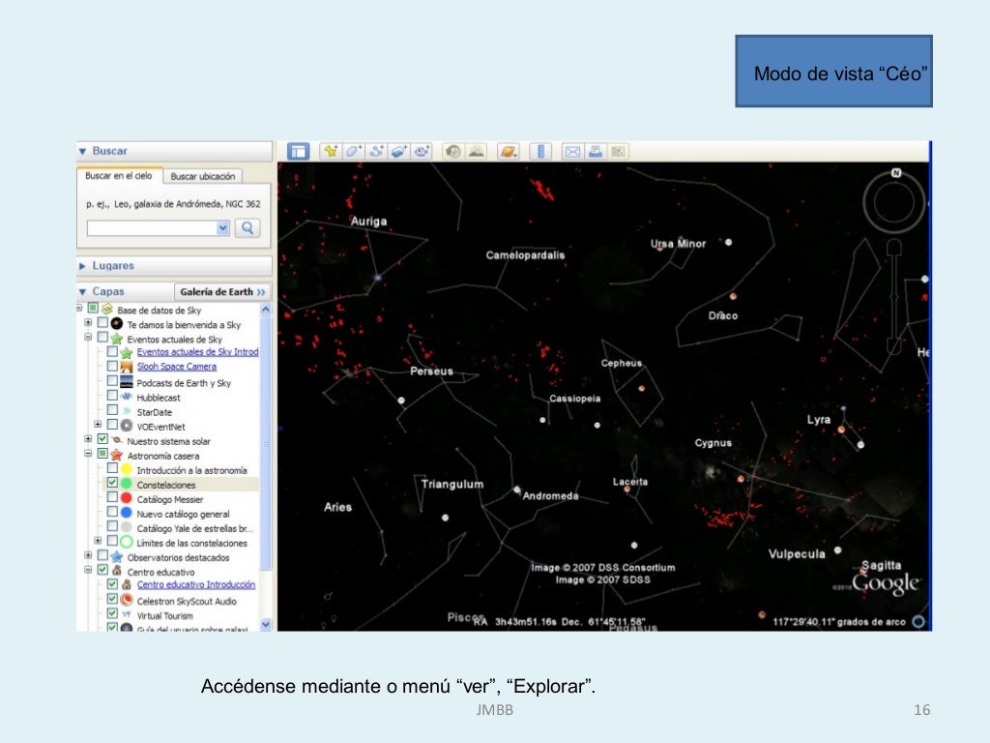Screen dimensions: 990x743
Task: Uncheck Nuestro sistema solar checkbox
Action: pos(102,440)
